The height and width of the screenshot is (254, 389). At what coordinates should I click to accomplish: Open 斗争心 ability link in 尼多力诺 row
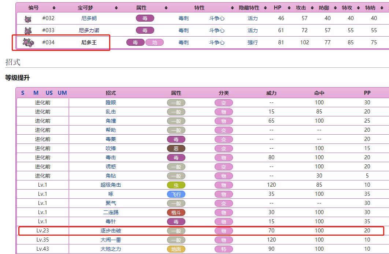[217, 30]
